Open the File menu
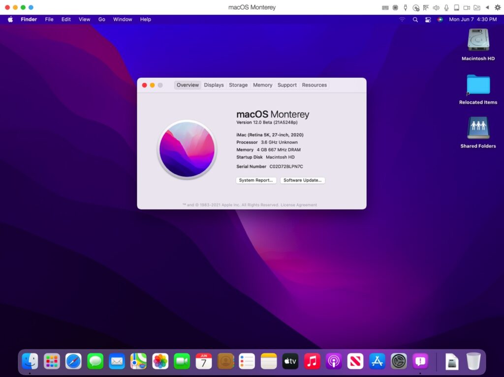Viewport: 504px width, 377px height. click(49, 19)
